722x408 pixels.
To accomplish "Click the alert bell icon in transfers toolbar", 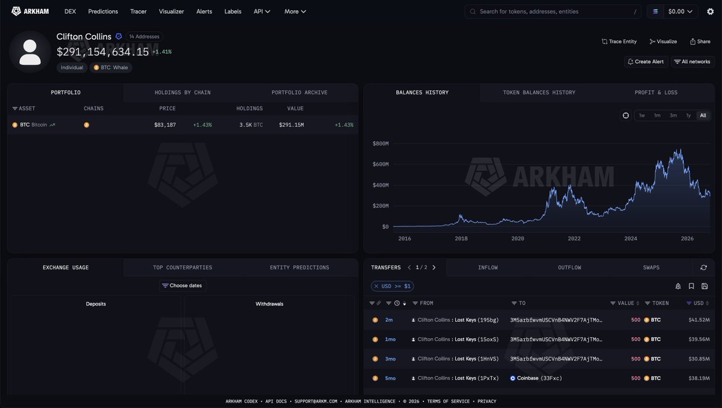I will point(678,286).
